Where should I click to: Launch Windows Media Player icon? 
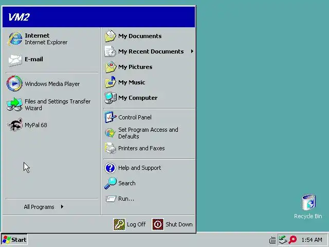point(14,83)
